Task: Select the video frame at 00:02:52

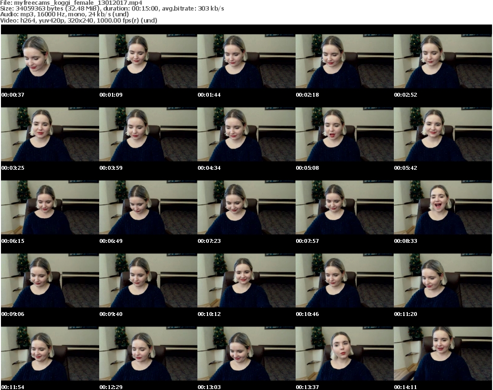Action: pos(443,61)
